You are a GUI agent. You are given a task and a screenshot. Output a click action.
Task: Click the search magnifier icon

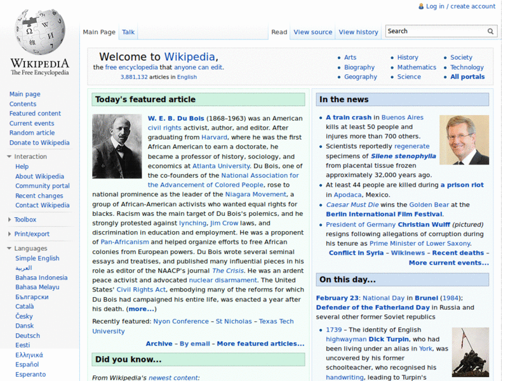click(x=490, y=31)
